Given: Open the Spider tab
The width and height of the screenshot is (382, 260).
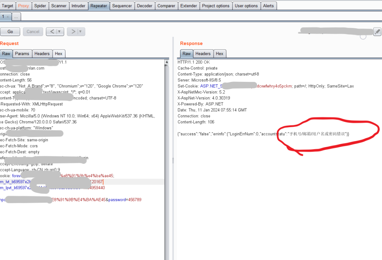Looking at the screenshot, I should 40,6.
